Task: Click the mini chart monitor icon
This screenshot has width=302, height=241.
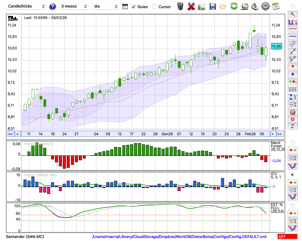Action: [125, 7]
